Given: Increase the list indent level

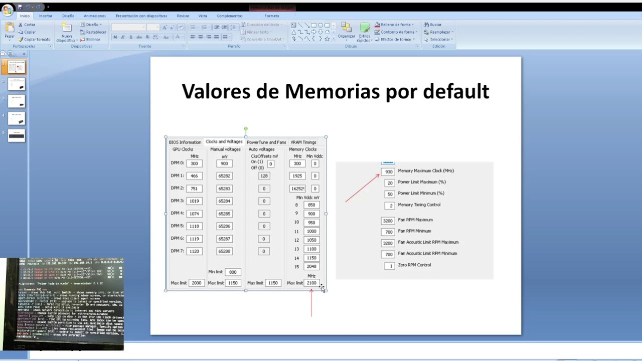Looking at the screenshot, I should [224, 27].
